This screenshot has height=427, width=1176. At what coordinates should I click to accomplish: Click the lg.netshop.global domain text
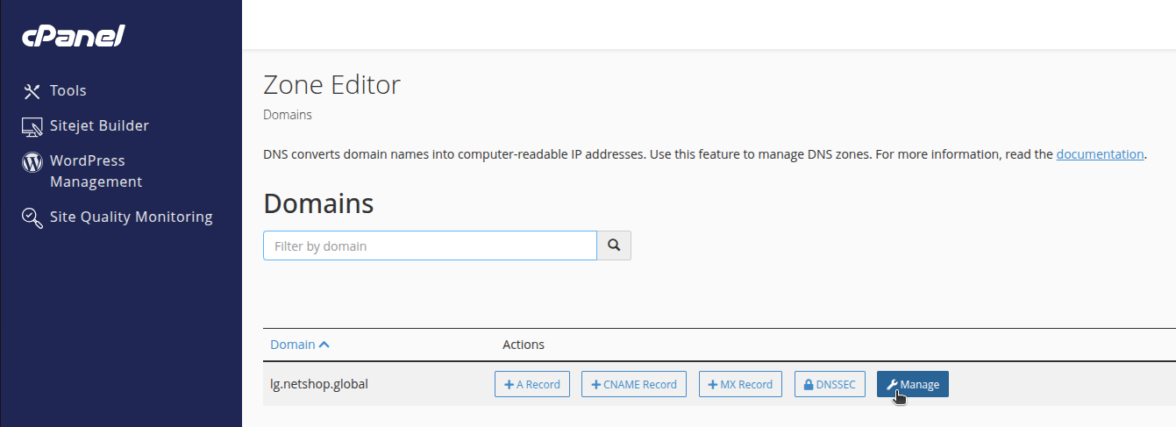319,384
